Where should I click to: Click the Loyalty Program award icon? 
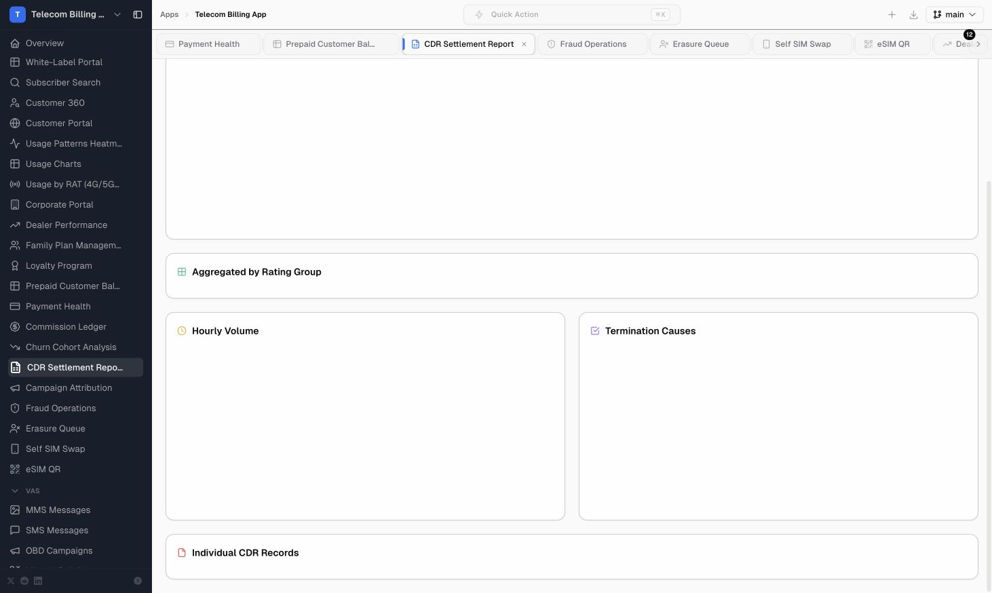(x=15, y=265)
